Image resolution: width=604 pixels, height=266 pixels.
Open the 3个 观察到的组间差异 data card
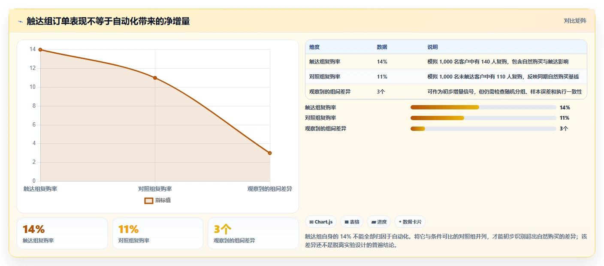(253, 233)
